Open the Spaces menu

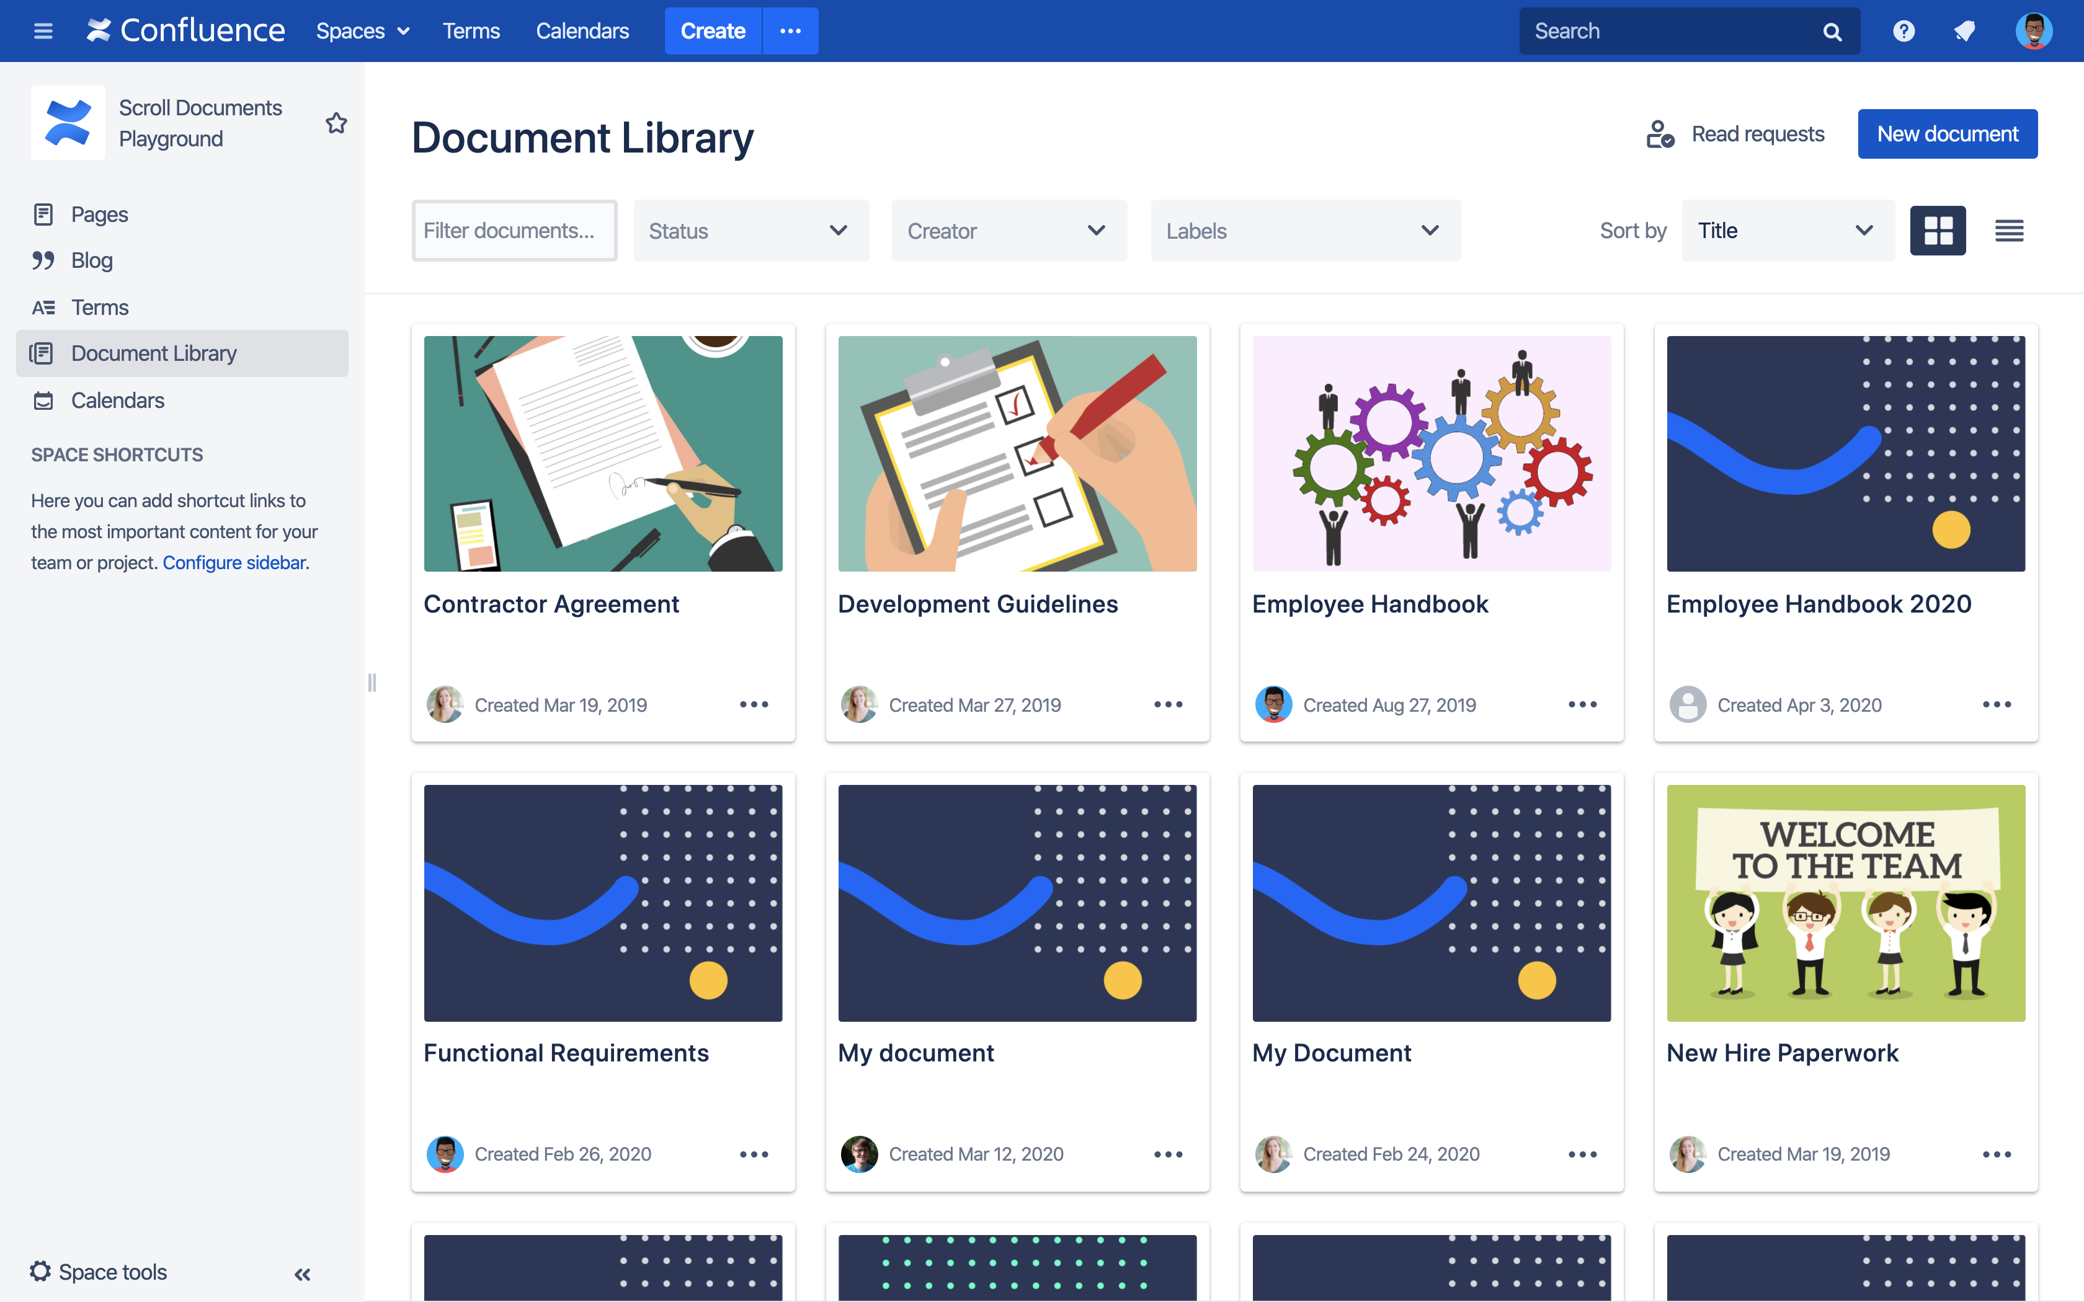[x=362, y=31]
